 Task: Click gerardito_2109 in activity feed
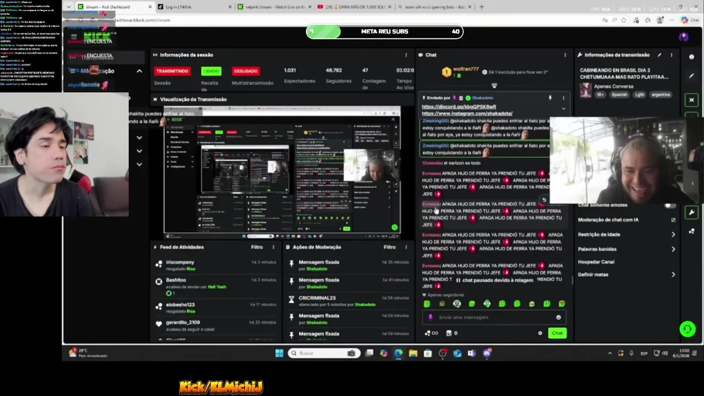(183, 322)
